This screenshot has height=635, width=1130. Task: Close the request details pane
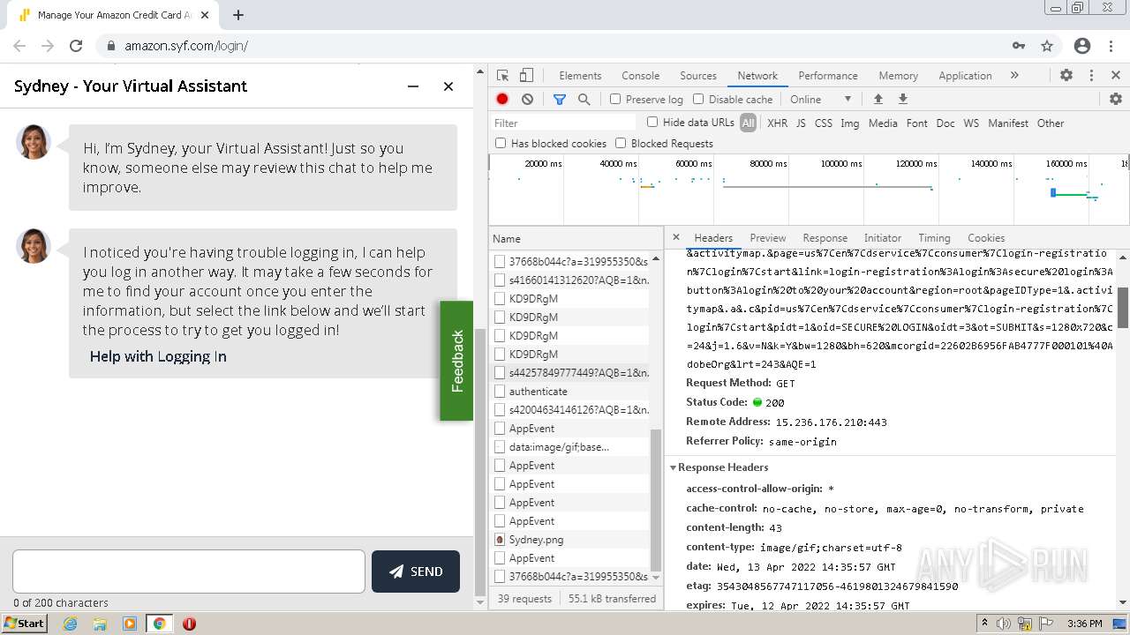pos(676,237)
